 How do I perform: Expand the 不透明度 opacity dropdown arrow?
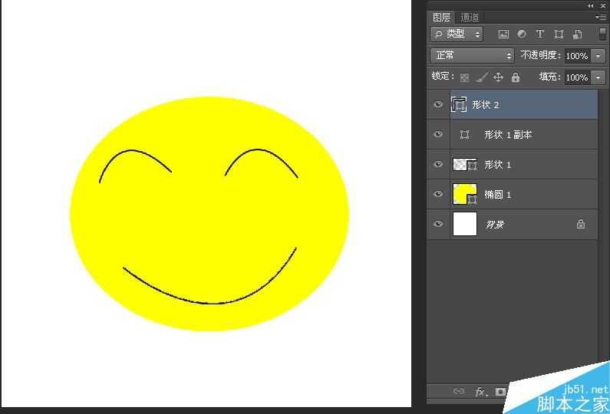coord(598,56)
